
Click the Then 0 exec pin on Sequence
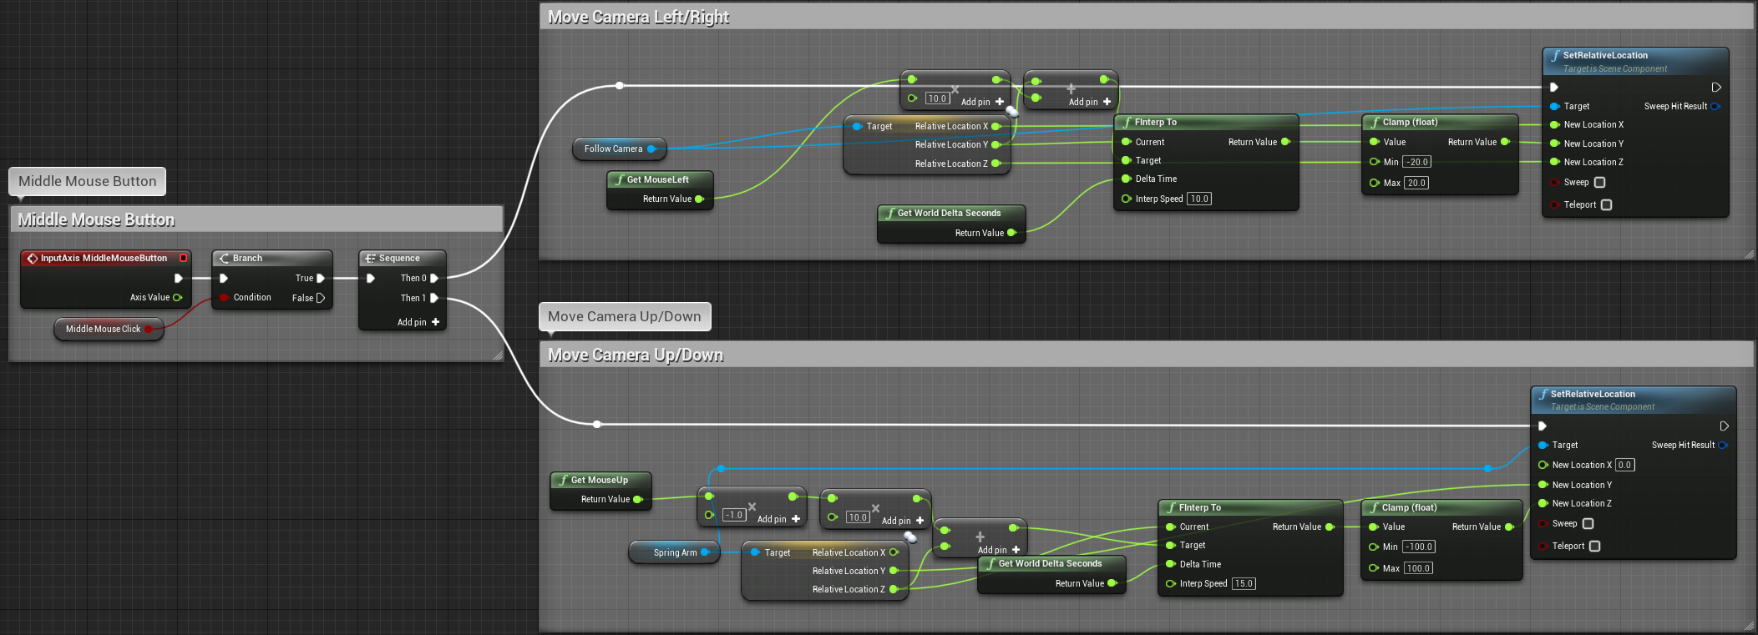pos(434,279)
